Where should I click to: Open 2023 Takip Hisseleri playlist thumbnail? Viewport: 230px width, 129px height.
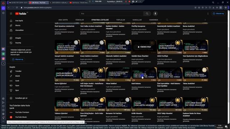pyautogui.click(x=170, y=104)
